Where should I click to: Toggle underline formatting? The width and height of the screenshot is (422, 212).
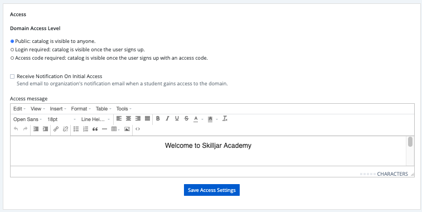[x=177, y=118]
